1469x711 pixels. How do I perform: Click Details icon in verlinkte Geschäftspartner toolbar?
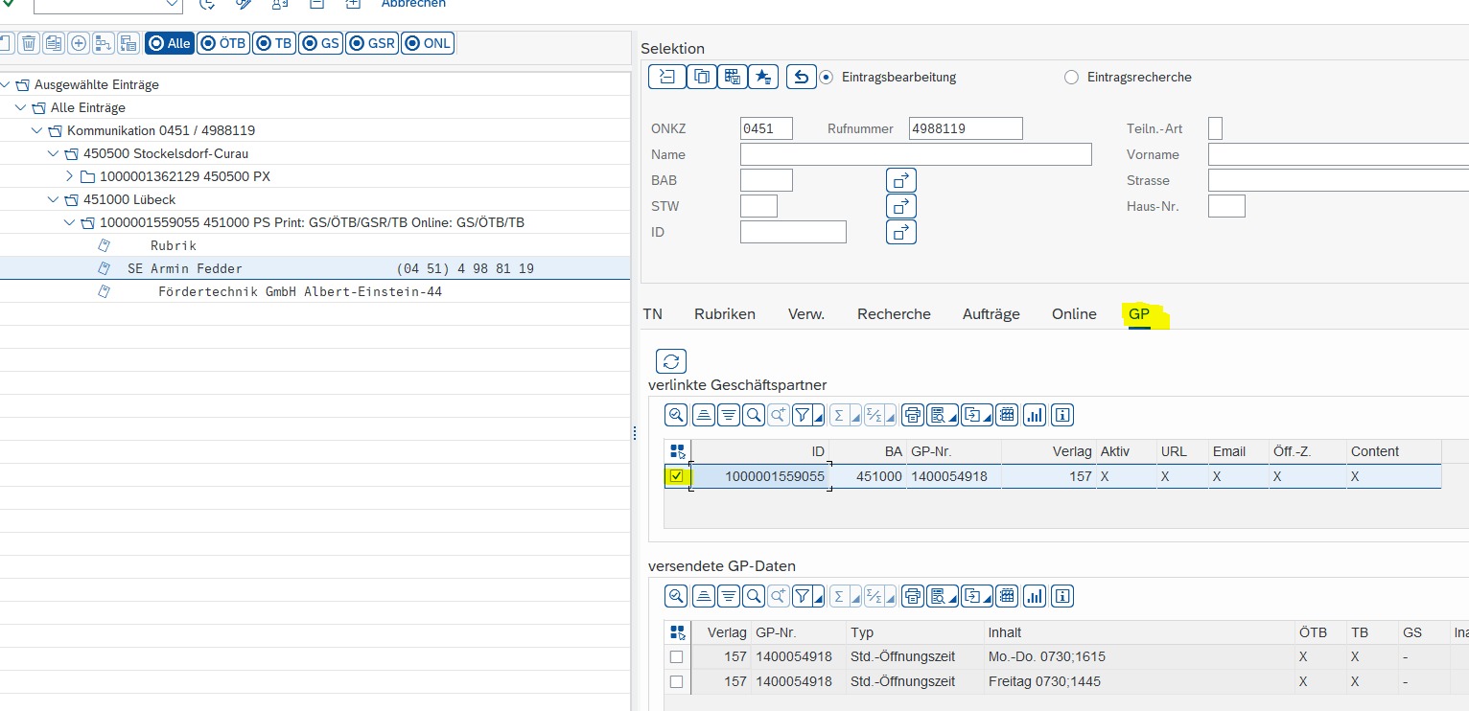pos(677,415)
